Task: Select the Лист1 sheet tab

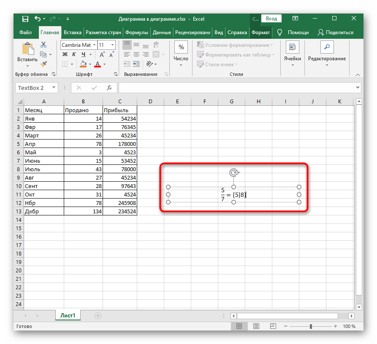Action: (68, 315)
